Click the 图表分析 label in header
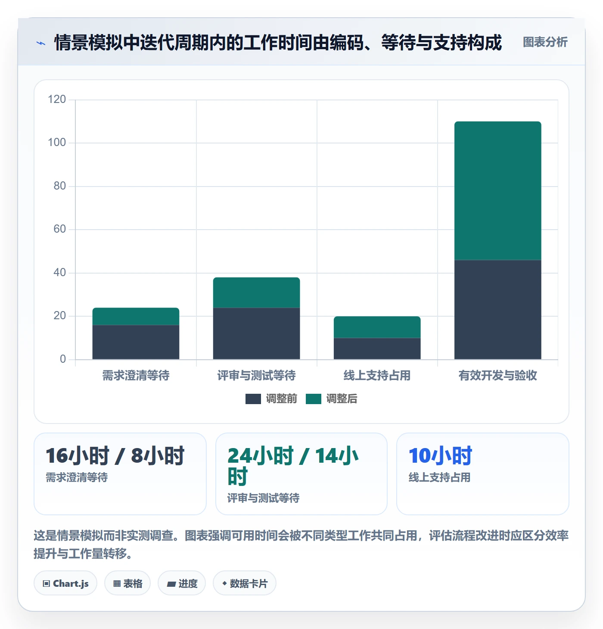This screenshot has height=629, width=603. tap(545, 42)
